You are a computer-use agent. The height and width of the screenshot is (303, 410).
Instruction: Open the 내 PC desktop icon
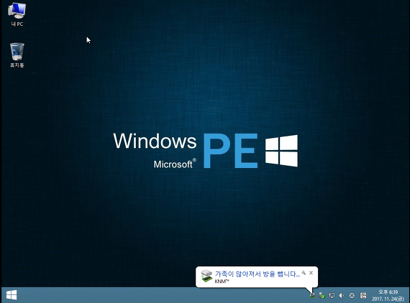click(x=17, y=14)
